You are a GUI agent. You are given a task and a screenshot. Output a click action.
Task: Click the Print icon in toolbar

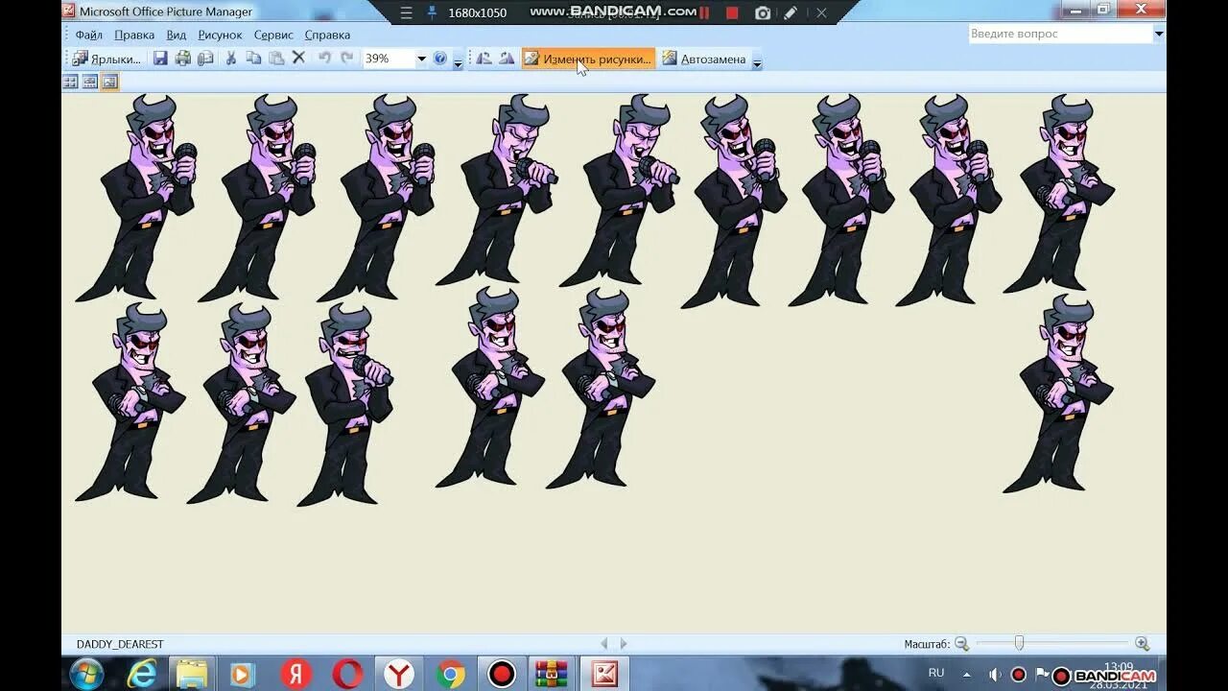(183, 59)
